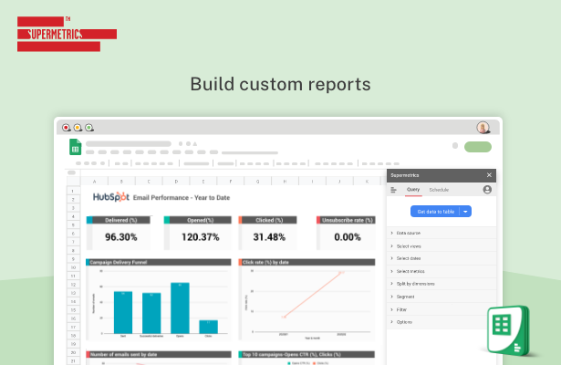Click the HubSpot logo in the report

coord(111,197)
